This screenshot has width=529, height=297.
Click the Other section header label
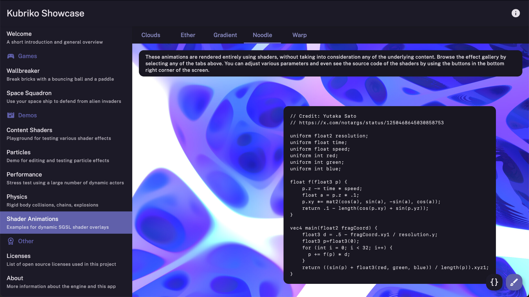click(x=26, y=241)
